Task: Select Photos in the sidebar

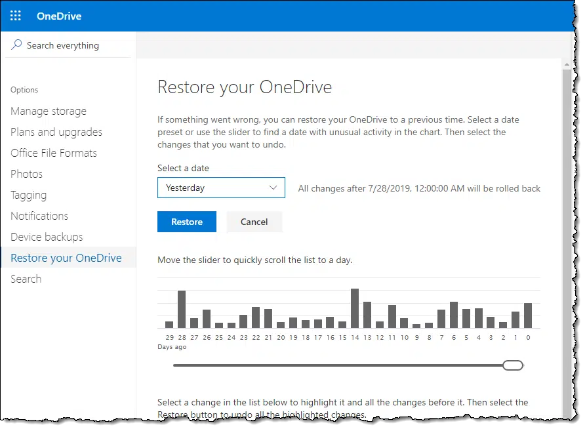Action: click(x=26, y=174)
